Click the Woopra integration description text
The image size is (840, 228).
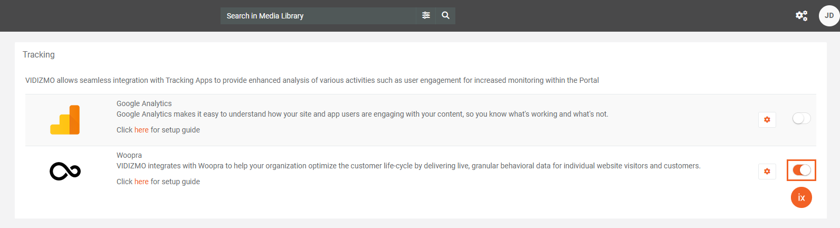408,166
